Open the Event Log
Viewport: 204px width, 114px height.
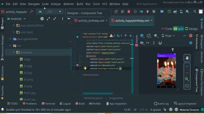[161, 104]
